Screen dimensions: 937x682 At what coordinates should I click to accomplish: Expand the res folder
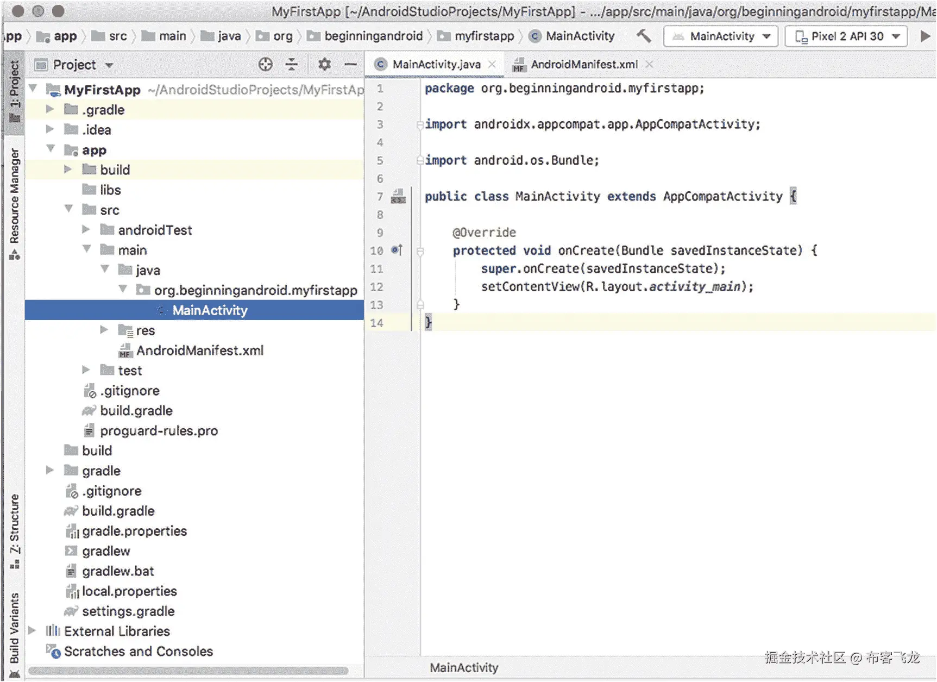coord(104,330)
